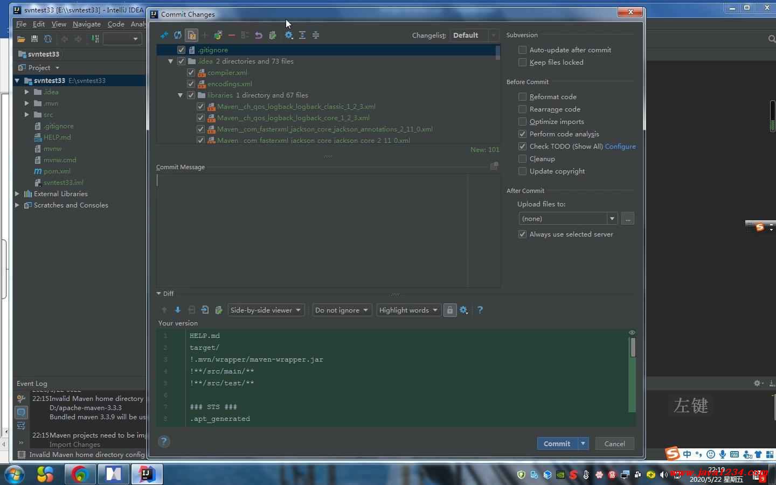The image size is (776, 485).
Task: Click the IntelliJ IDEA taskbar icon
Action: 147,474
